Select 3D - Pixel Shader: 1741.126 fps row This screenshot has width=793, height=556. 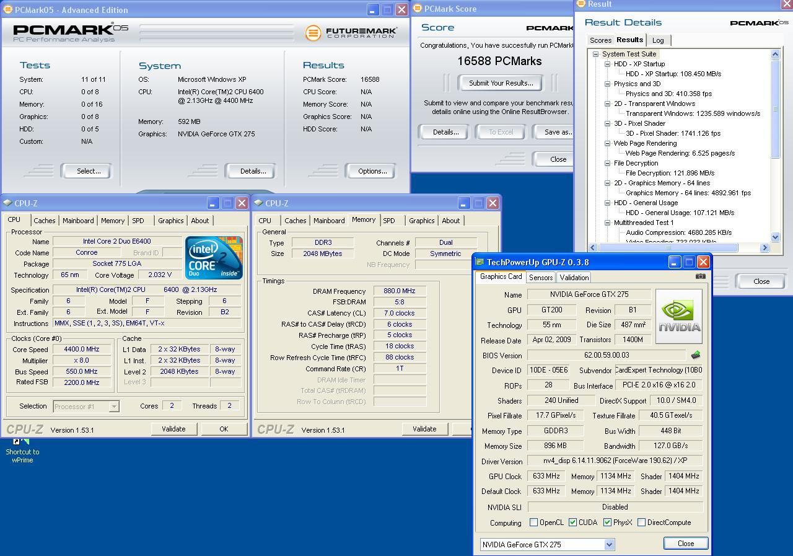click(673, 133)
